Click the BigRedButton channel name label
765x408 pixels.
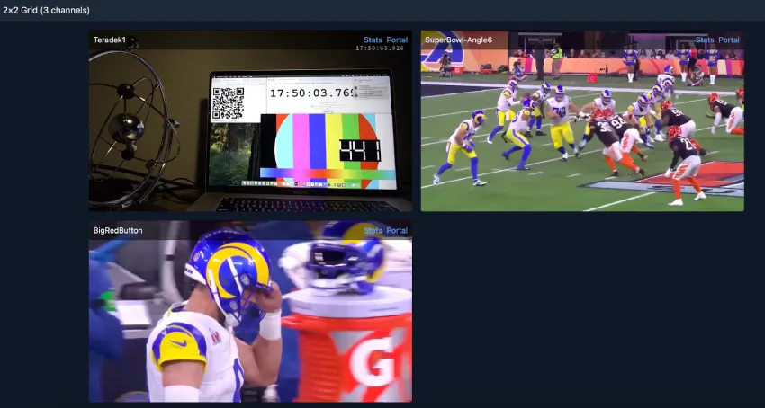pos(118,231)
